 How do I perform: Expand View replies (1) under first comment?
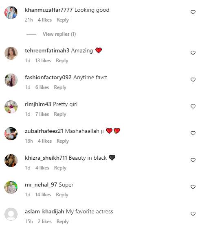[x=59, y=34]
